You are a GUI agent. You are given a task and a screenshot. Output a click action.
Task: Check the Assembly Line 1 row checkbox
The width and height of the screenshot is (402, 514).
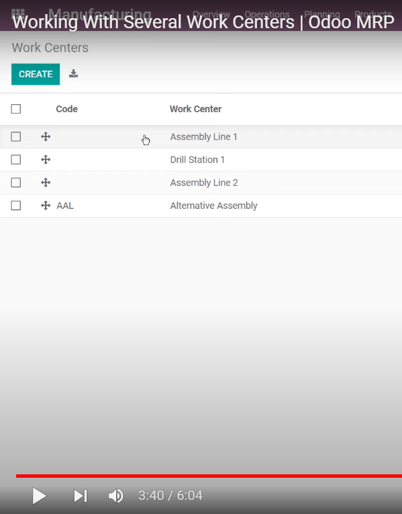click(x=15, y=136)
